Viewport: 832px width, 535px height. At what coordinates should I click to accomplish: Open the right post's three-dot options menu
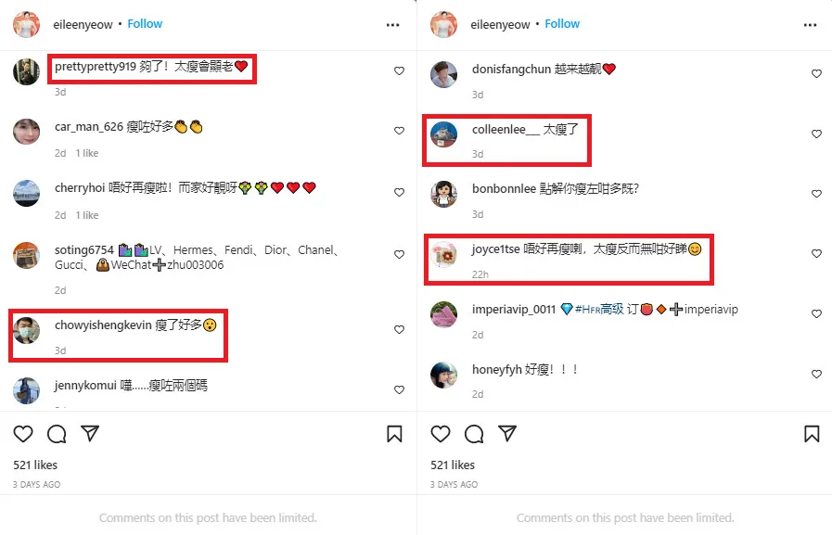click(811, 25)
